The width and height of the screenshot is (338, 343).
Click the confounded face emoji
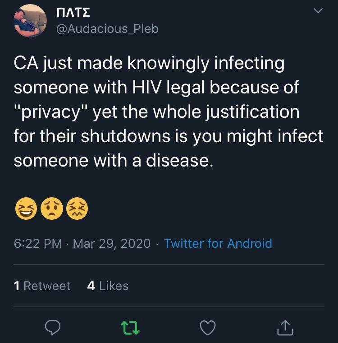[77, 209]
